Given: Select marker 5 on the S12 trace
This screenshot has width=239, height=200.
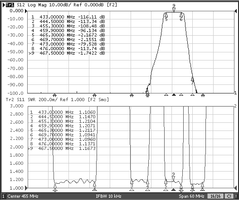Looking at the screenshot, I should pyautogui.click(x=166, y=15).
